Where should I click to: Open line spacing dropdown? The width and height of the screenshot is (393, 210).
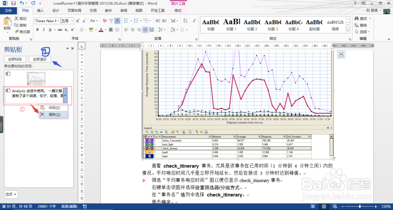[162, 30]
